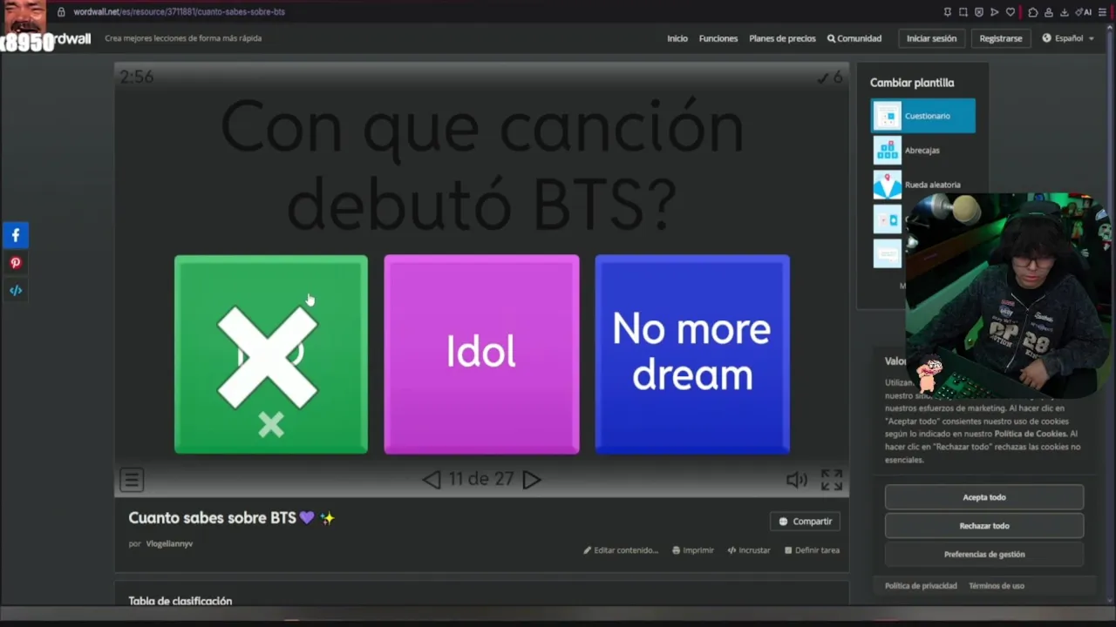1116x627 pixels.
Task: Click the browser snapshot selection icon
Action: coord(963,12)
